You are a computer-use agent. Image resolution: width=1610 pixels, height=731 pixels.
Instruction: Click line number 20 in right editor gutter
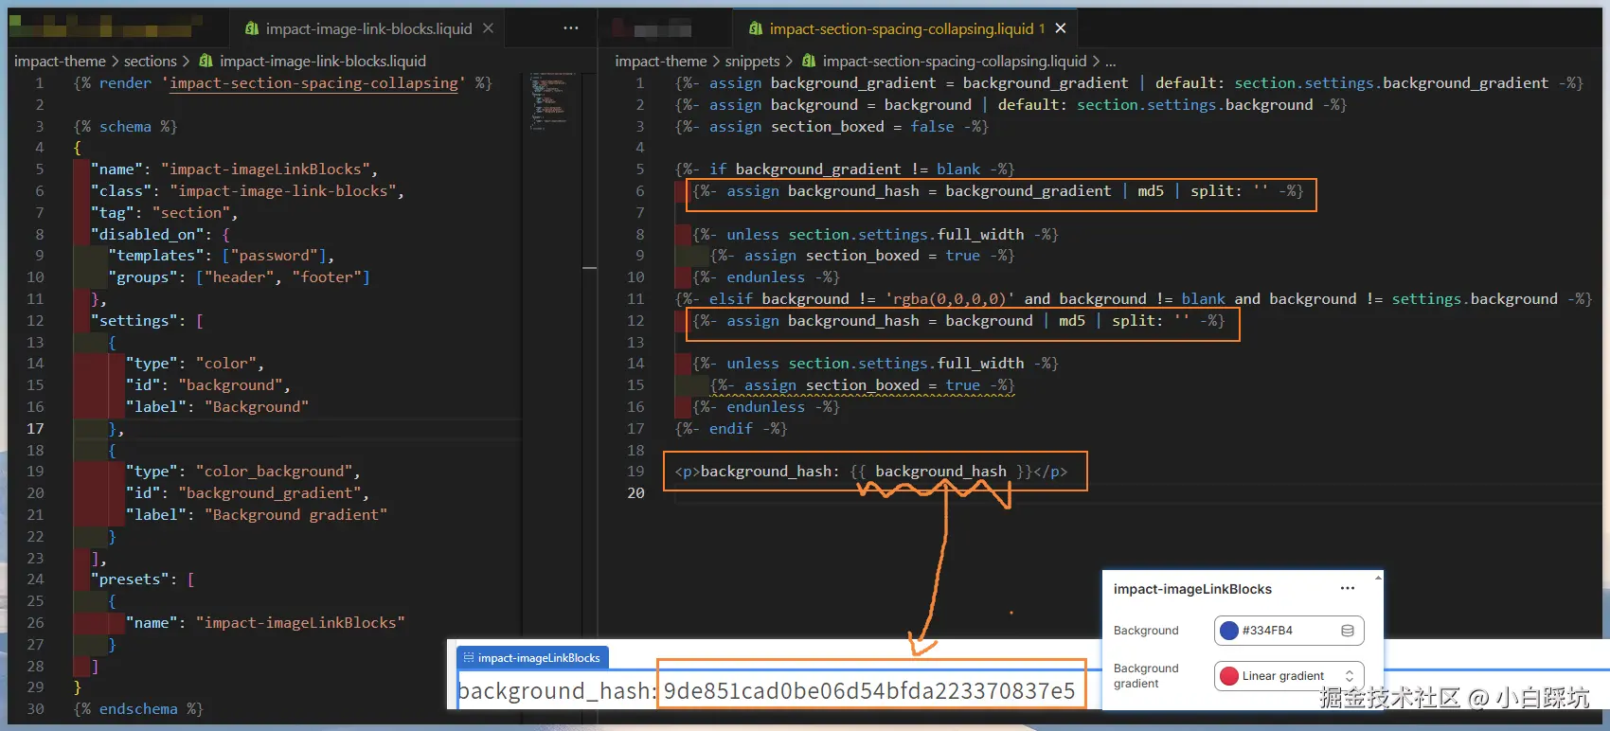point(635,492)
